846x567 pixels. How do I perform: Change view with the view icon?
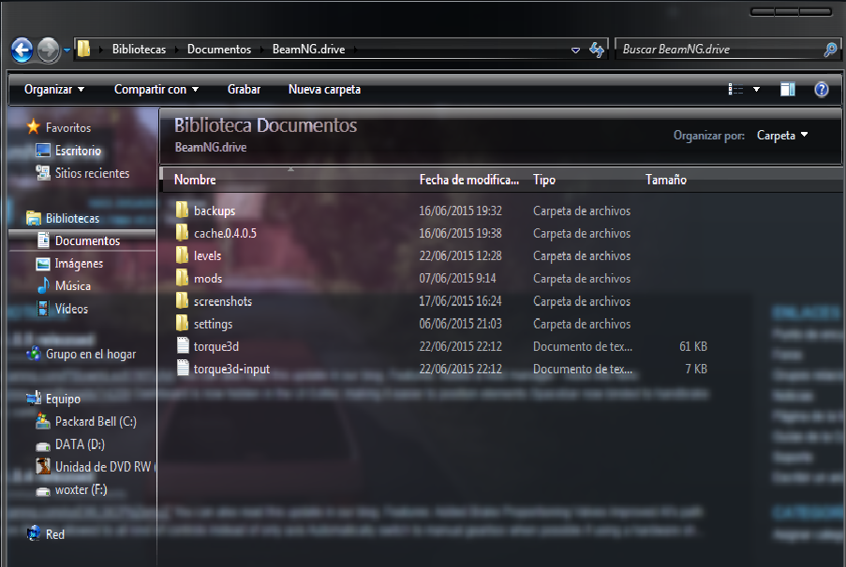pos(735,90)
